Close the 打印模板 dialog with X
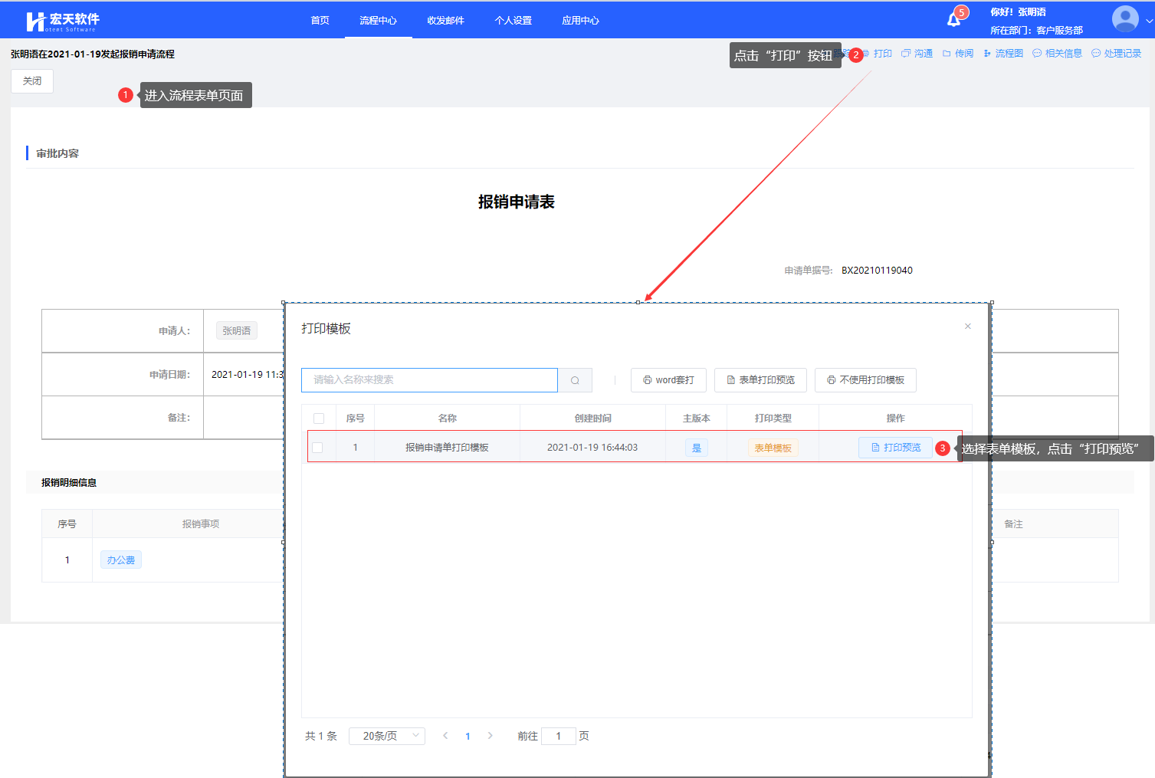The image size is (1155, 778). pos(967,327)
